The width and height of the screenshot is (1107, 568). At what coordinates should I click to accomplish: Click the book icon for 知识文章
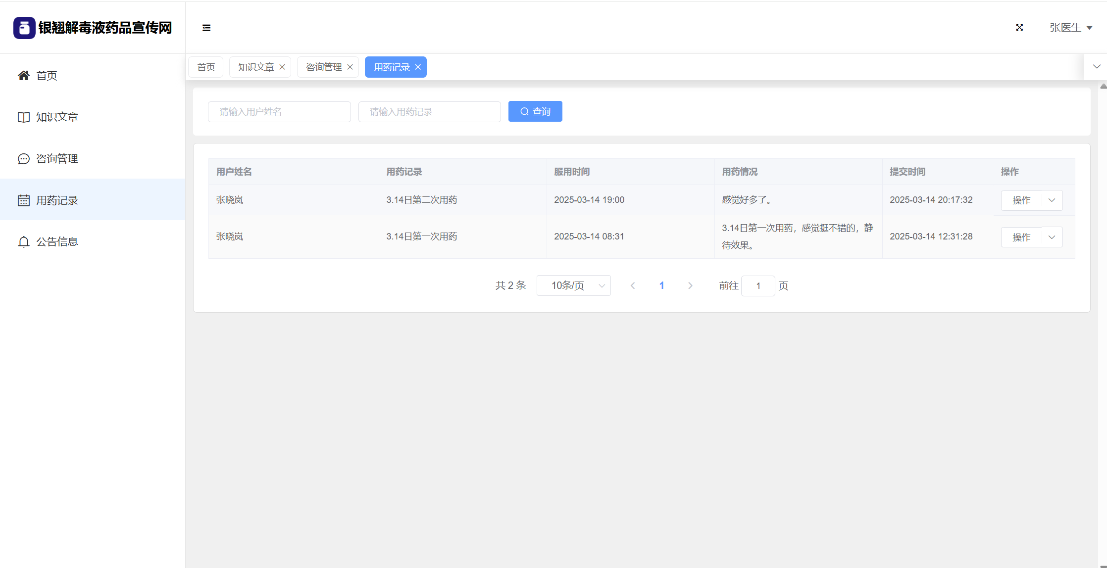click(x=24, y=117)
